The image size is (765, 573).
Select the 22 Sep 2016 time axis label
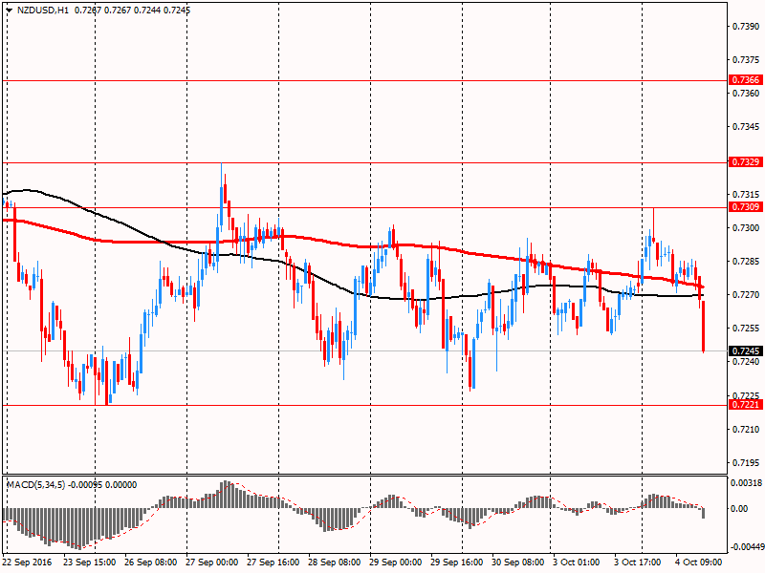(x=27, y=562)
